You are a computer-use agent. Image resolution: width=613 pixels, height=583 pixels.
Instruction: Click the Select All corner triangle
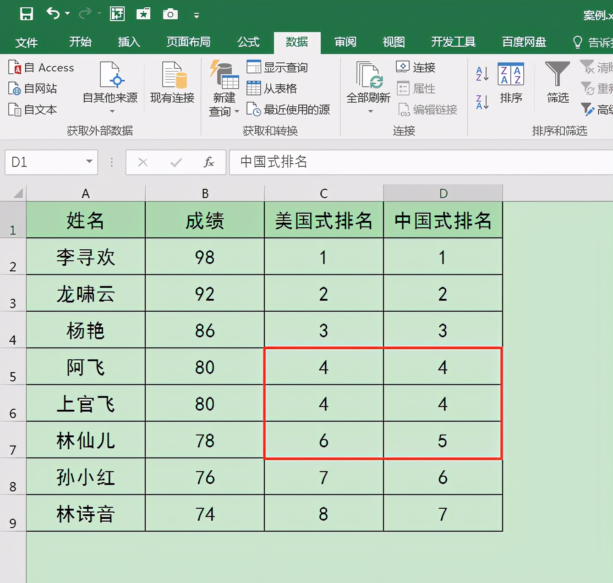[x=18, y=193]
